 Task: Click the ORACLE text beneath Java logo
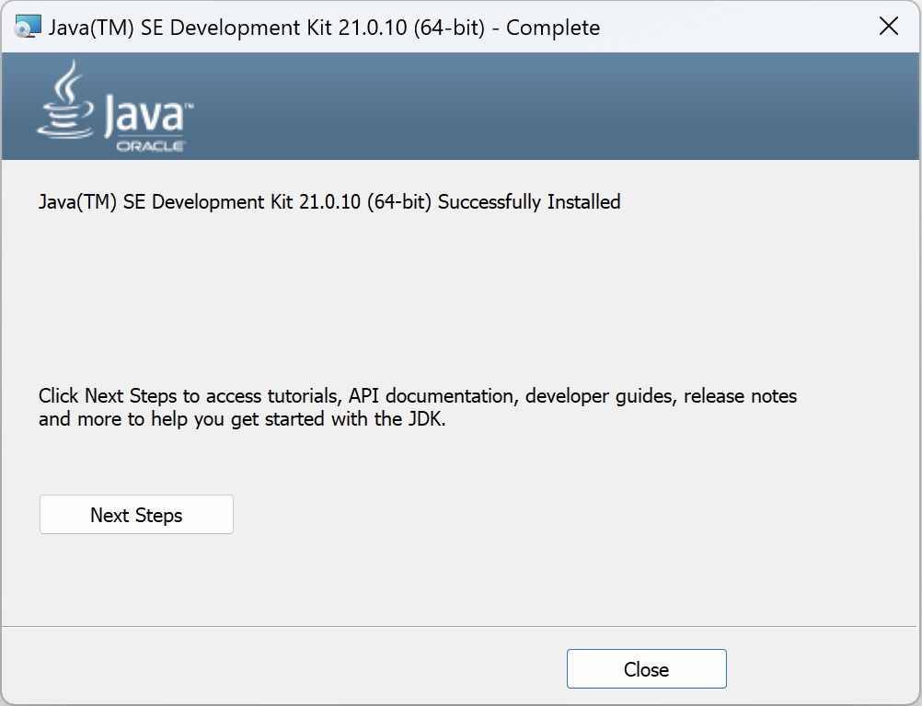coord(151,146)
